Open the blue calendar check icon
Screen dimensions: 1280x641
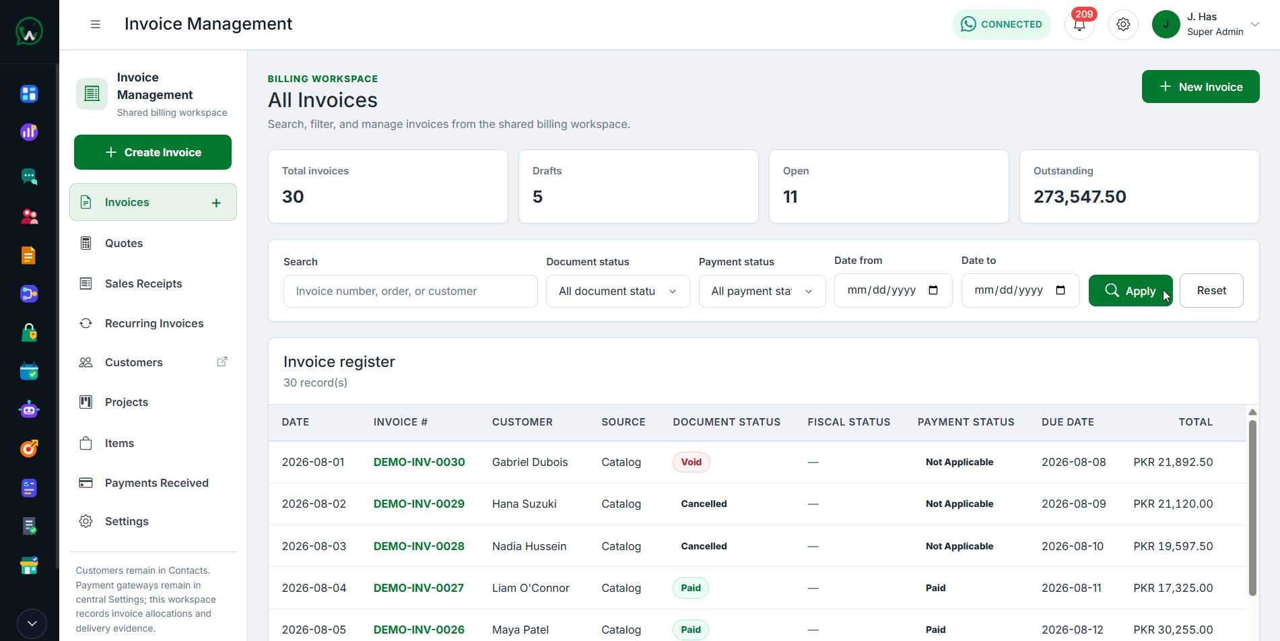pyautogui.click(x=29, y=371)
